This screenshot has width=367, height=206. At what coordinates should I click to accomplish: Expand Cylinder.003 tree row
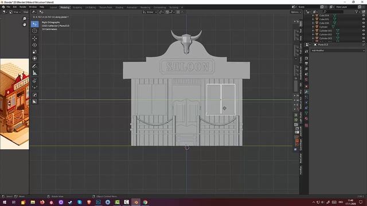tap(313, 38)
